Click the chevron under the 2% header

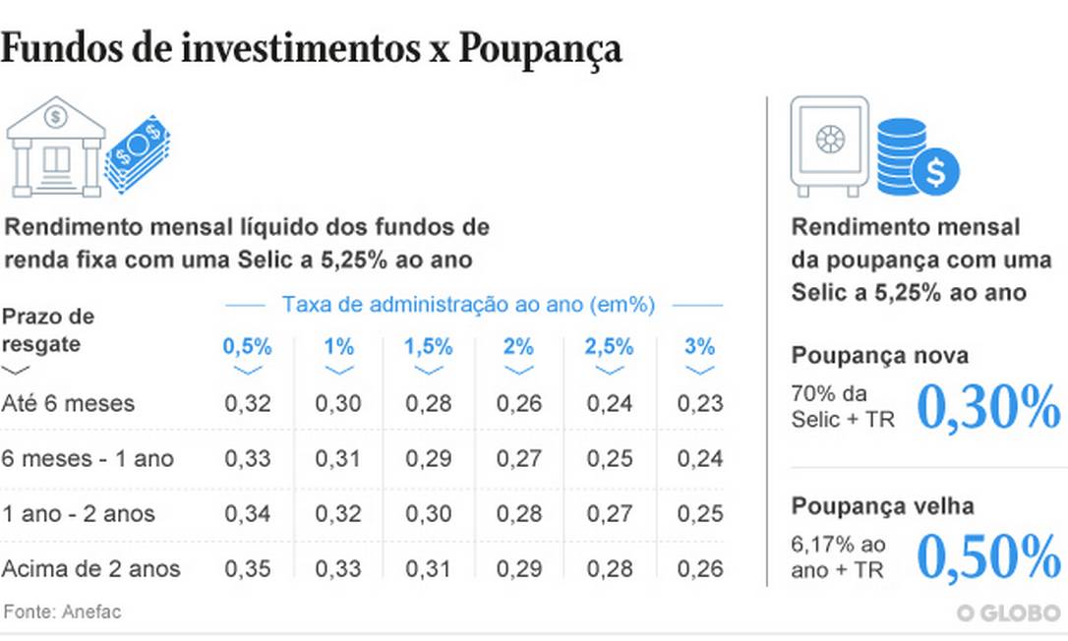point(518,371)
